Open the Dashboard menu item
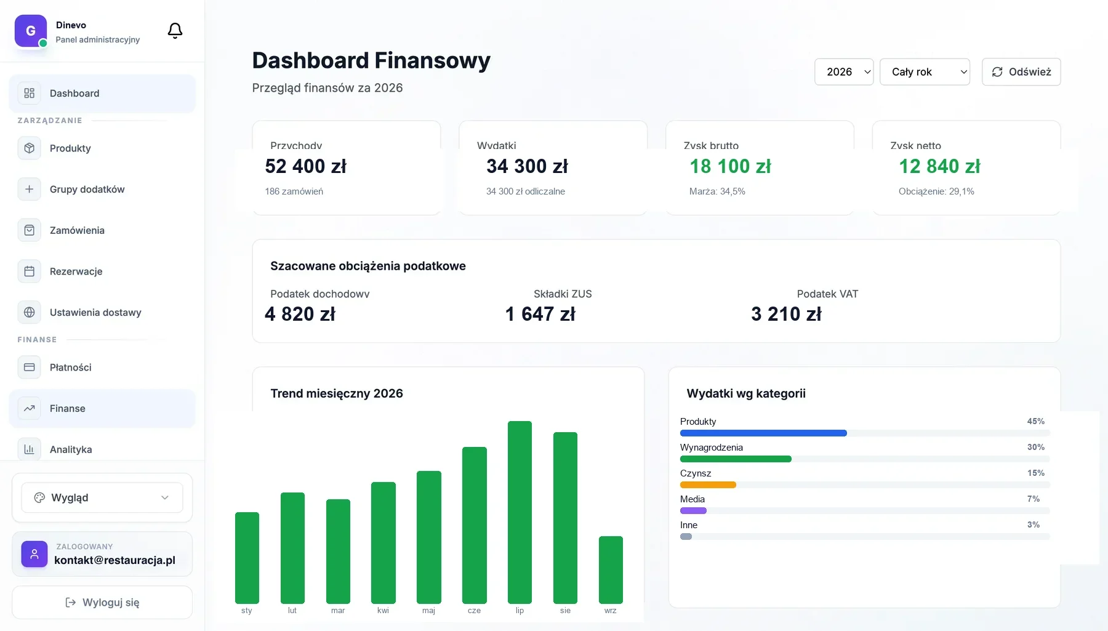 click(x=102, y=93)
